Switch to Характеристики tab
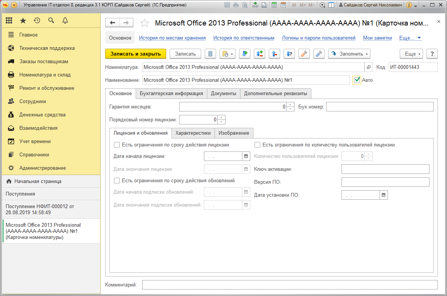 [x=193, y=133]
